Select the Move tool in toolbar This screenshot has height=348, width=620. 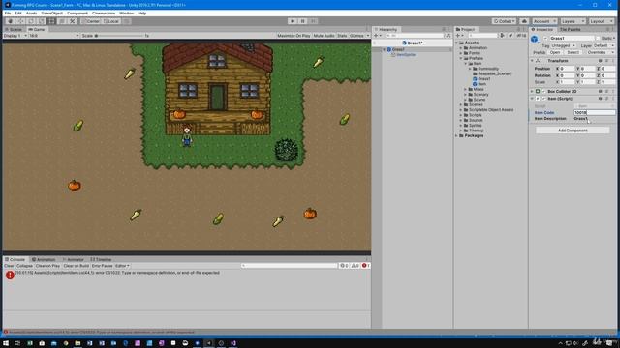click(20, 21)
